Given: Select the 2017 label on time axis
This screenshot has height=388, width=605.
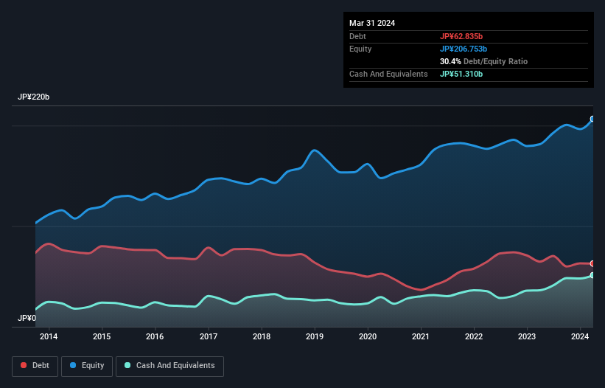Looking at the screenshot, I should (209, 337).
